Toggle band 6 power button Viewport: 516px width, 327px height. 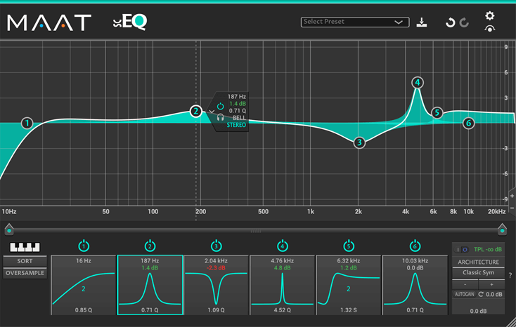[415, 246]
